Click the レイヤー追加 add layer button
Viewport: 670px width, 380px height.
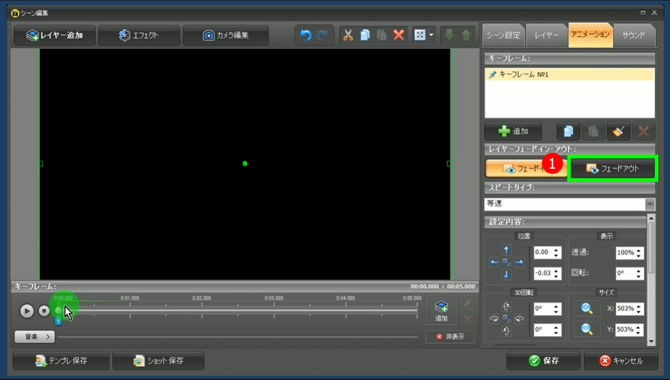(x=54, y=35)
